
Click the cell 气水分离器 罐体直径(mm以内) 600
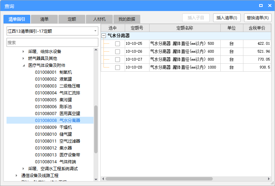(x=185, y=52)
